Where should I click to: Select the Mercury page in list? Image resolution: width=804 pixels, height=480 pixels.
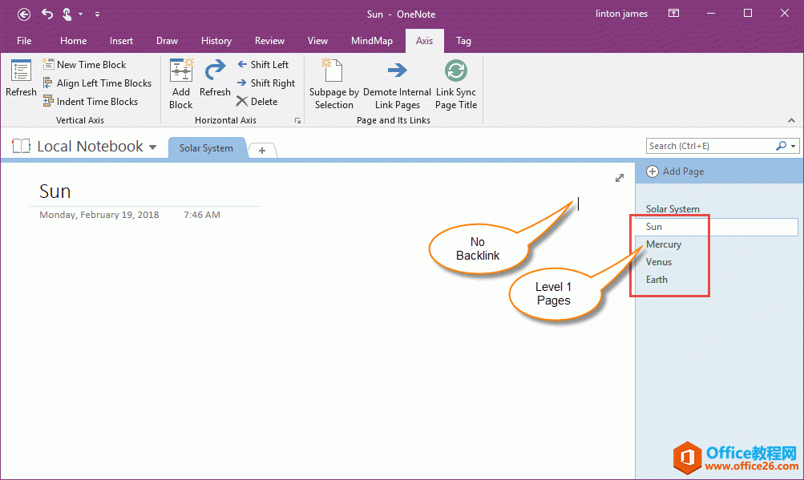point(664,244)
